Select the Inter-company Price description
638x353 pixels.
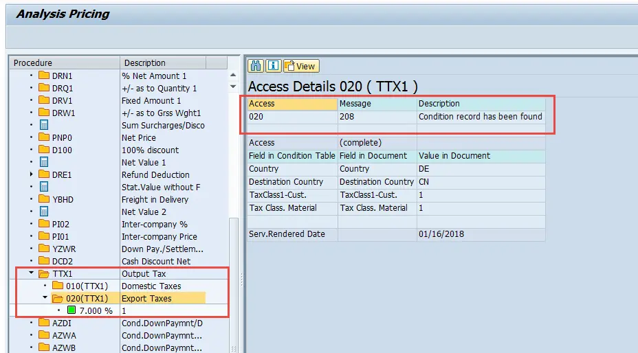click(159, 237)
